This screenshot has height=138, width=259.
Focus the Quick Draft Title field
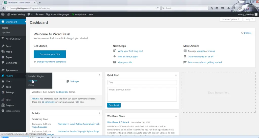(x=142, y=83)
